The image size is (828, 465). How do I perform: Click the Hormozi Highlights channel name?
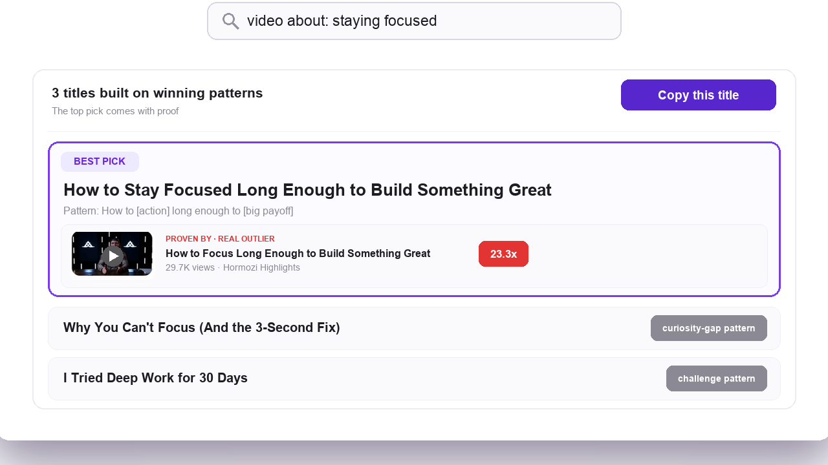[x=261, y=267]
